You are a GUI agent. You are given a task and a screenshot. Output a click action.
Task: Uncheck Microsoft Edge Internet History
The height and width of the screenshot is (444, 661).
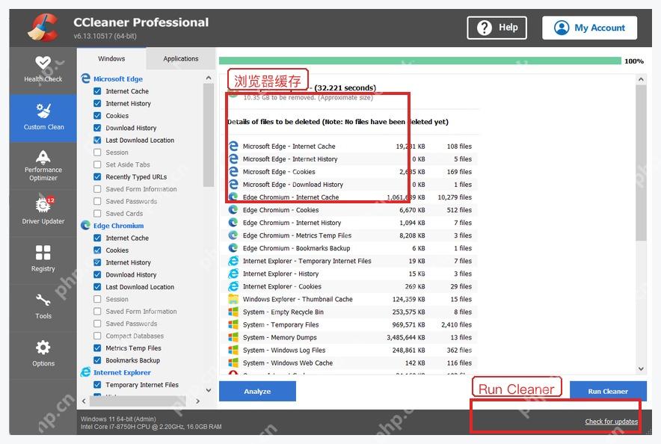(x=97, y=103)
